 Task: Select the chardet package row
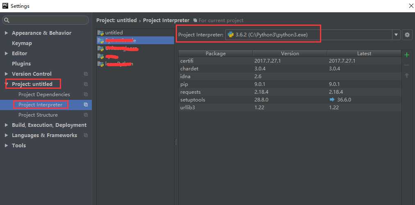(290, 69)
